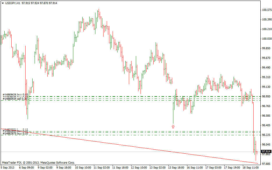The image size is (272, 170).
Task: Select the orange up arrow marker
Action: 173,127
